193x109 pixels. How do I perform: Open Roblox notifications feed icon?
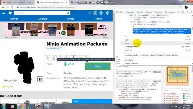pyautogui.click(x=95, y=13)
